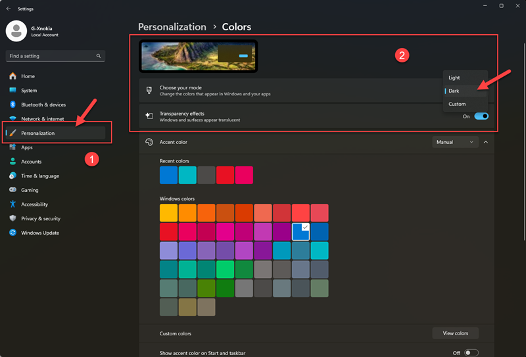
Task: Collapse the Accent color section chevron
Action: [x=486, y=142]
